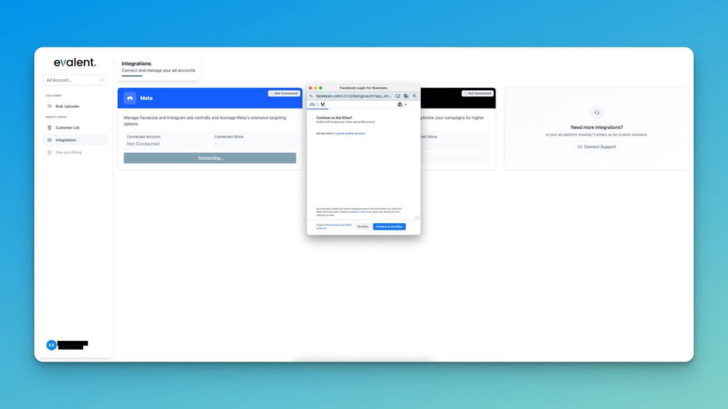Click Log into another account link
The width and height of the screenshot is (728, 409).
point(350,133)
